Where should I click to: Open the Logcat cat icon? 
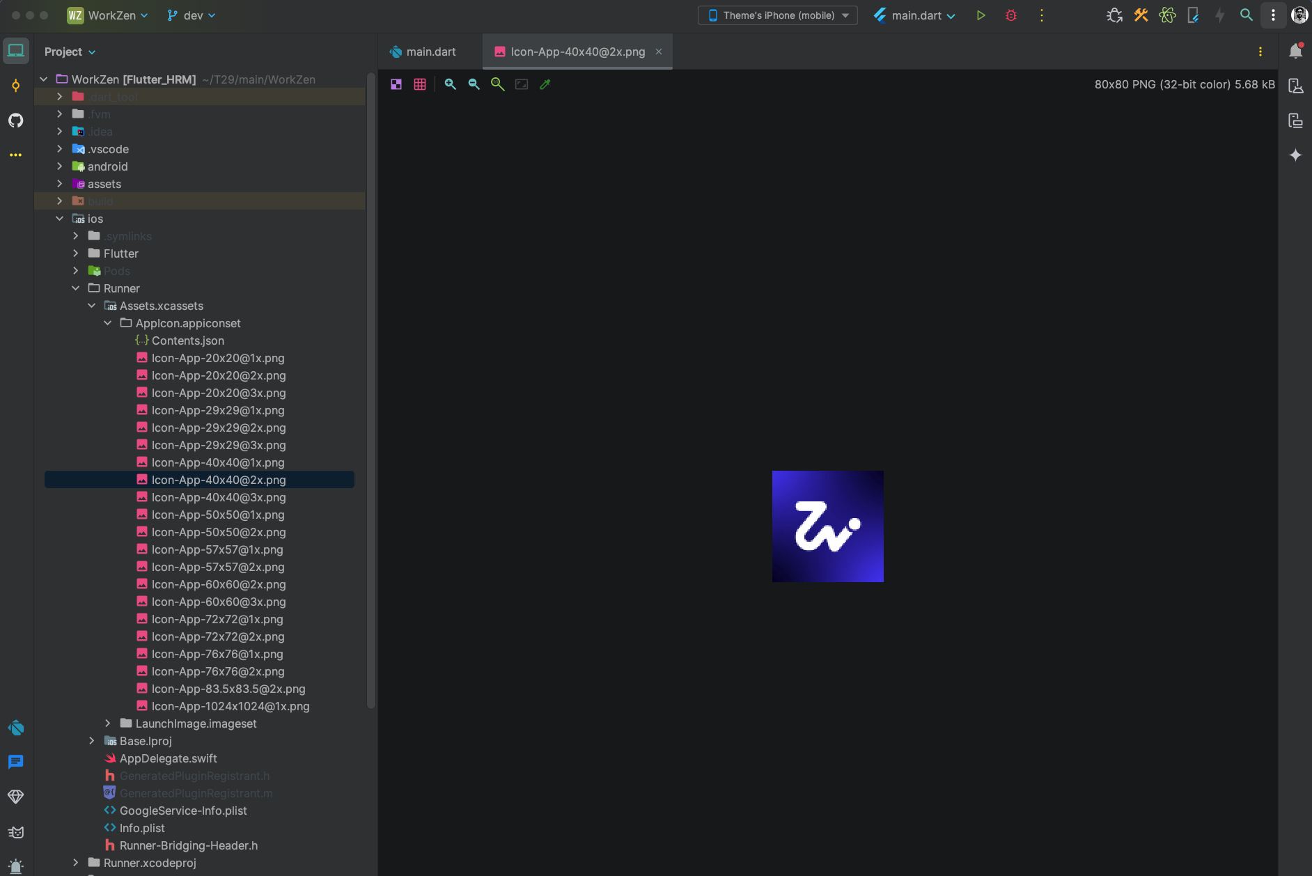click(x=16, y=832)
